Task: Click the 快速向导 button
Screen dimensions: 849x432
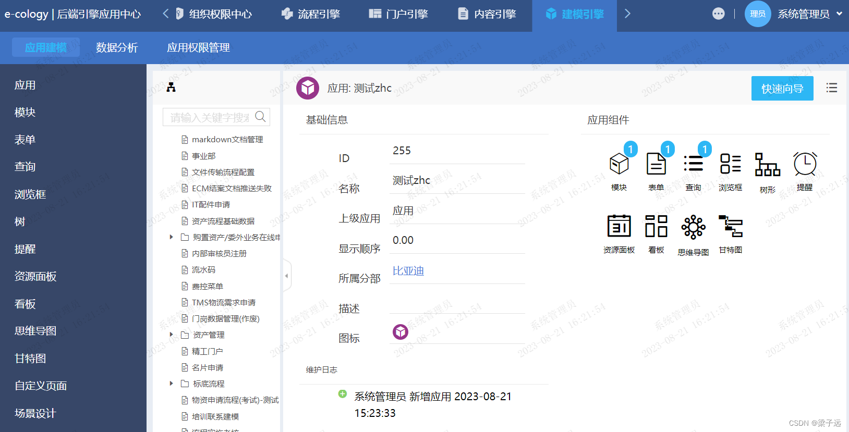Action: 782,89
